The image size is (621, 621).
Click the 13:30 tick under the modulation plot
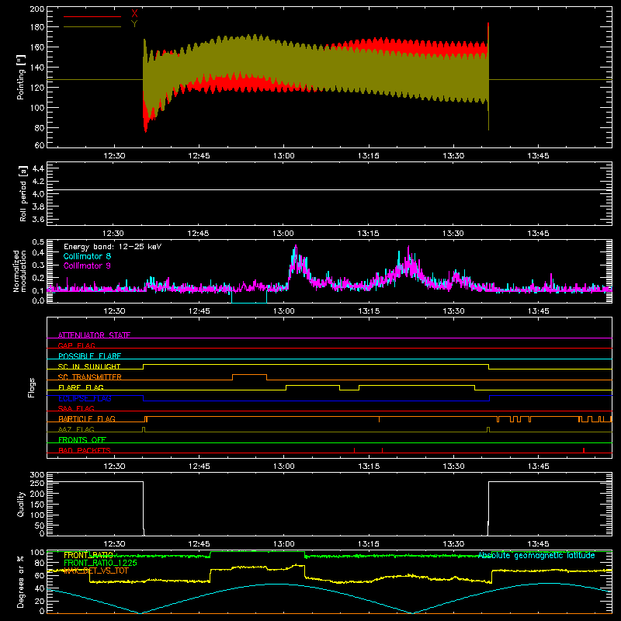453,311
